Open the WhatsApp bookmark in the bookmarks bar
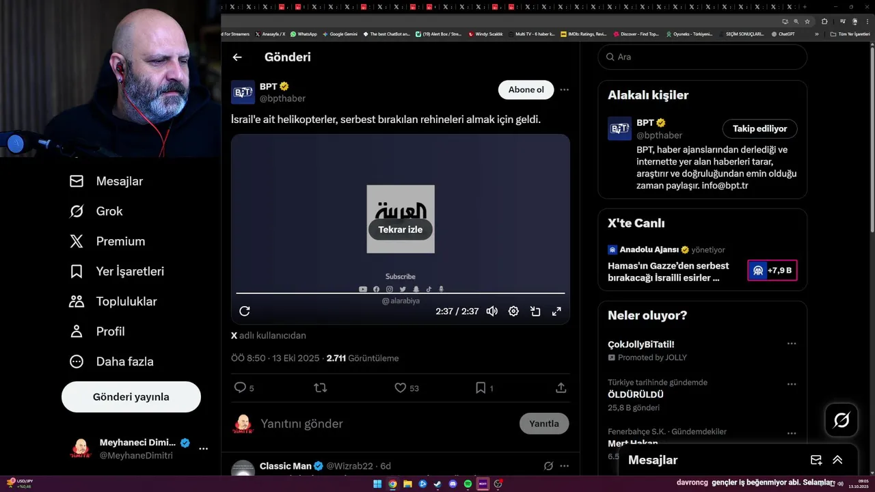Screen dimensions: 875x492 point(304,33)
